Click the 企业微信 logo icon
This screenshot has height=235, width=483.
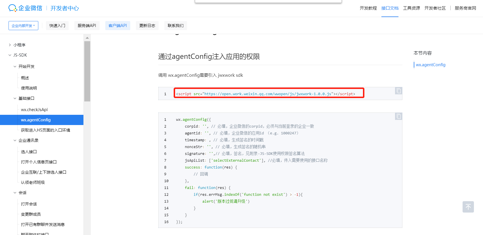click(x=13, y=8)
